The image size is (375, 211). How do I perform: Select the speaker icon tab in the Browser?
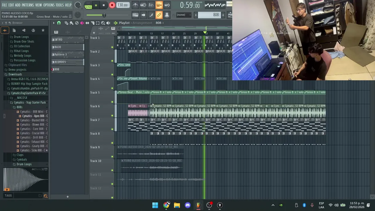tap(24, 30)
